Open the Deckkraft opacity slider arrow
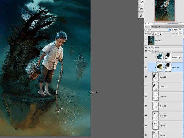This screenshot has height=138, width=184. click(183, 30)
